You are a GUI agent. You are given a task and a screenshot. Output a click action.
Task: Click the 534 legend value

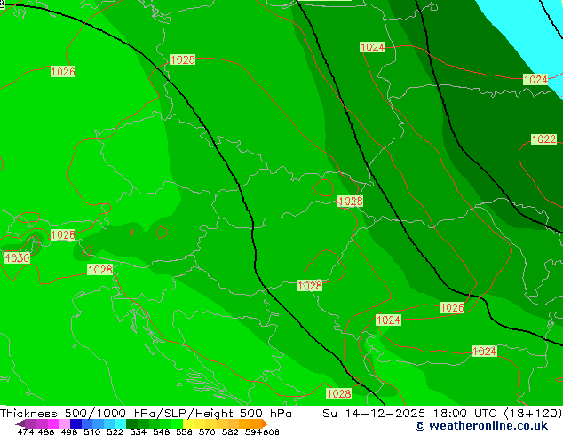point(138,431)
